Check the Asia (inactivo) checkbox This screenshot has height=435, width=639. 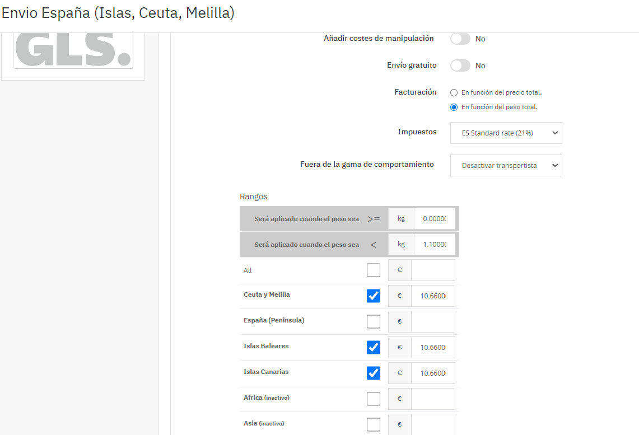374,424
